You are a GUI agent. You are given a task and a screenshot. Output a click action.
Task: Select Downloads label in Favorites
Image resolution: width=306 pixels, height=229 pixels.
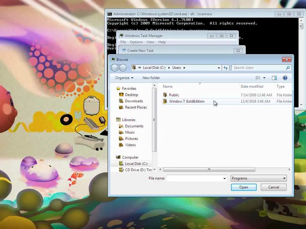click(134, 101)
